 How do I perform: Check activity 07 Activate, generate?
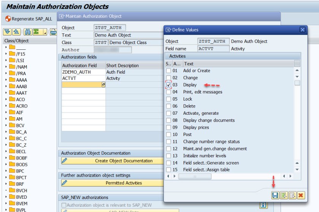click(168, 113)
